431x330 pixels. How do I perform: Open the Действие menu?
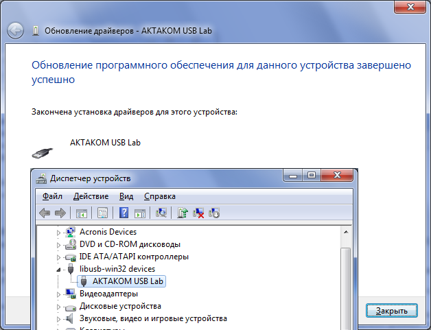click(91, 196)
